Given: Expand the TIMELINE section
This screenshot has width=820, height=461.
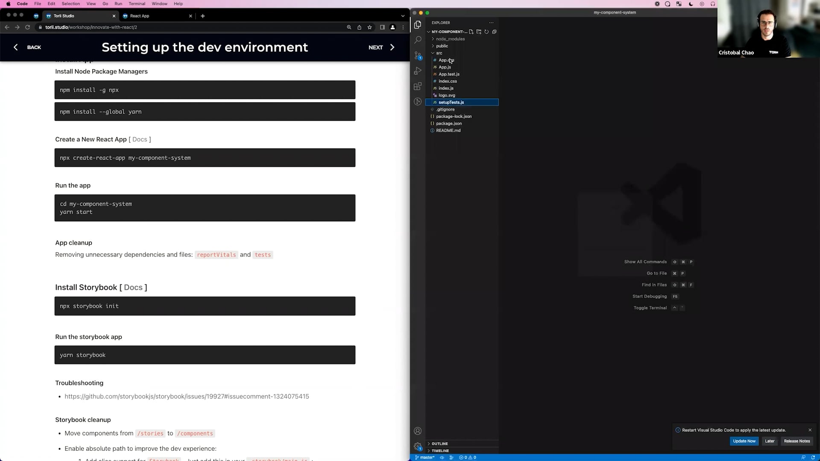Looking at the screenshot, I should click(x=462, y=451).
